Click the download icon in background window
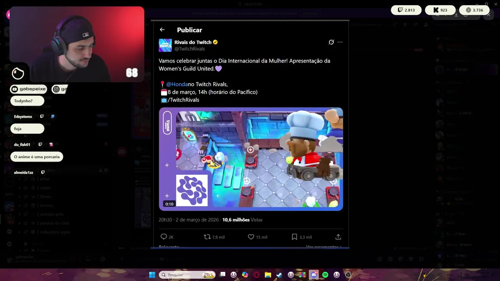 tap(456, 14)
